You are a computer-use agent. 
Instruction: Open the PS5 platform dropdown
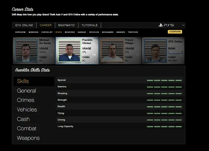point(183,25)
